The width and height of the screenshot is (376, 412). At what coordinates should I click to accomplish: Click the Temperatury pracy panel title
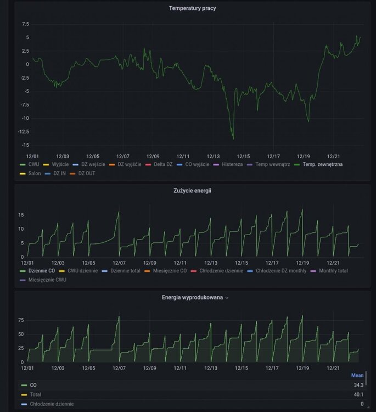[192, 8]
